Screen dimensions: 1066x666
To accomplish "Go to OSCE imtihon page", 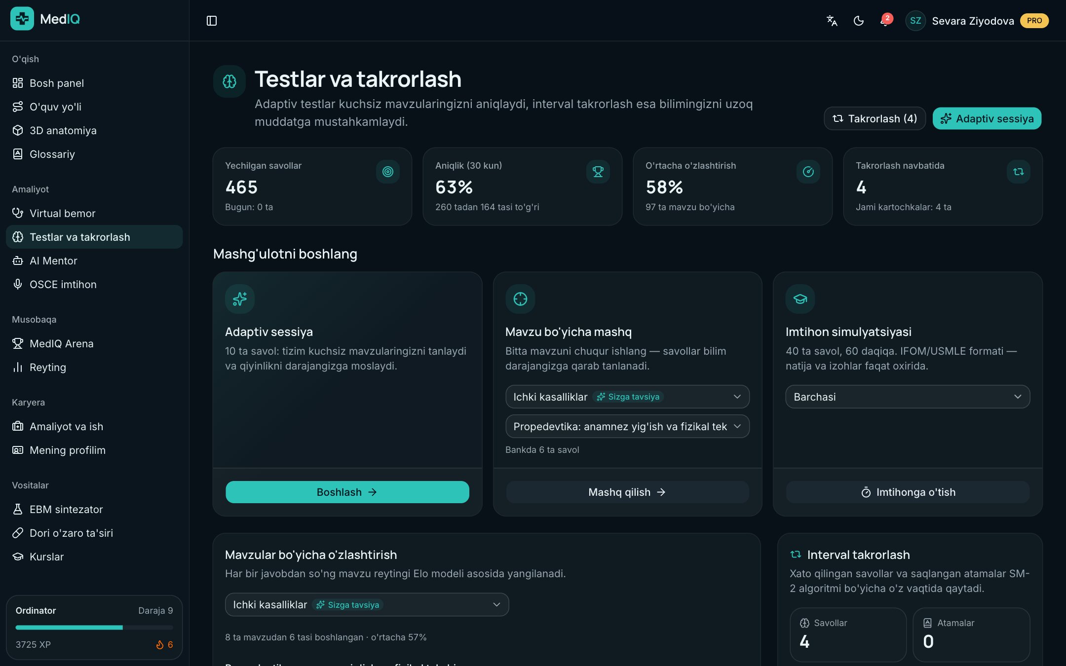I will tap(94, 284).
